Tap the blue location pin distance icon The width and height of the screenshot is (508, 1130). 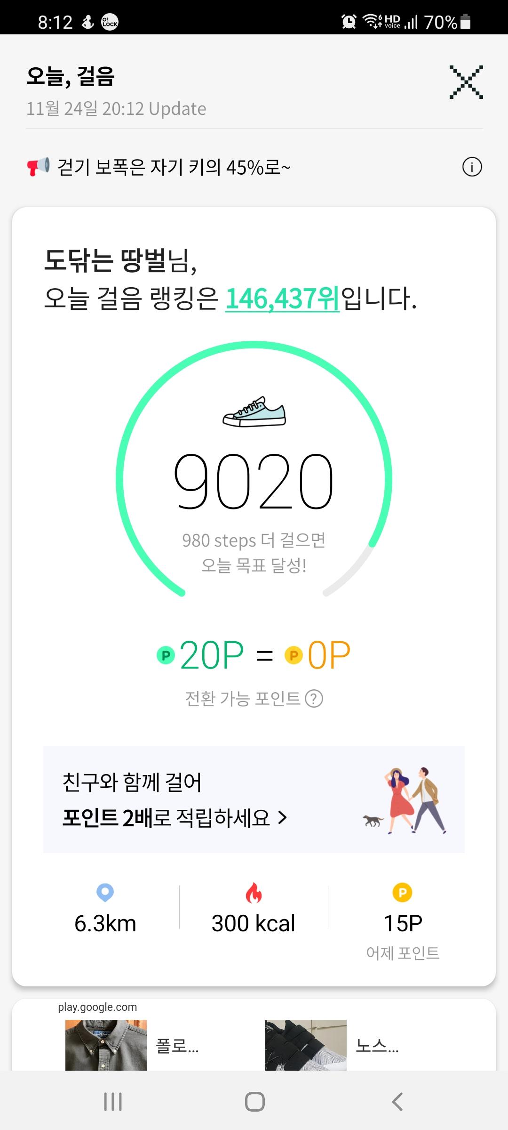coord(105,892)
